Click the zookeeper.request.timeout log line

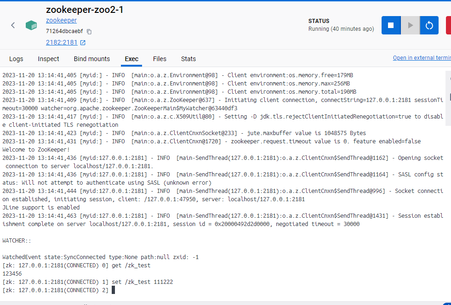pyautogui.click(x=211, y=141)
